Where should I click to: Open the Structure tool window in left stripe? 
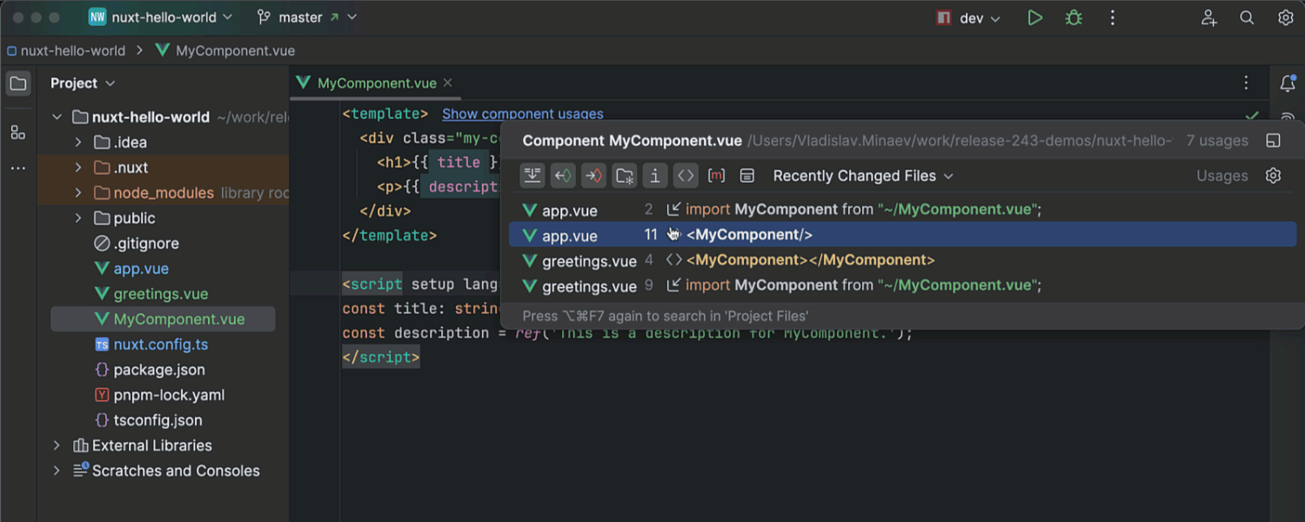(18, 132)
